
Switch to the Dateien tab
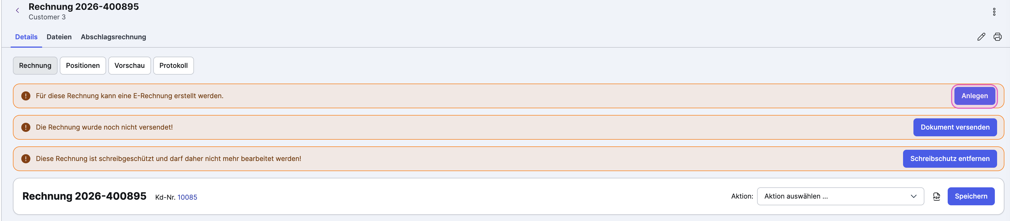tap(59, 37)
